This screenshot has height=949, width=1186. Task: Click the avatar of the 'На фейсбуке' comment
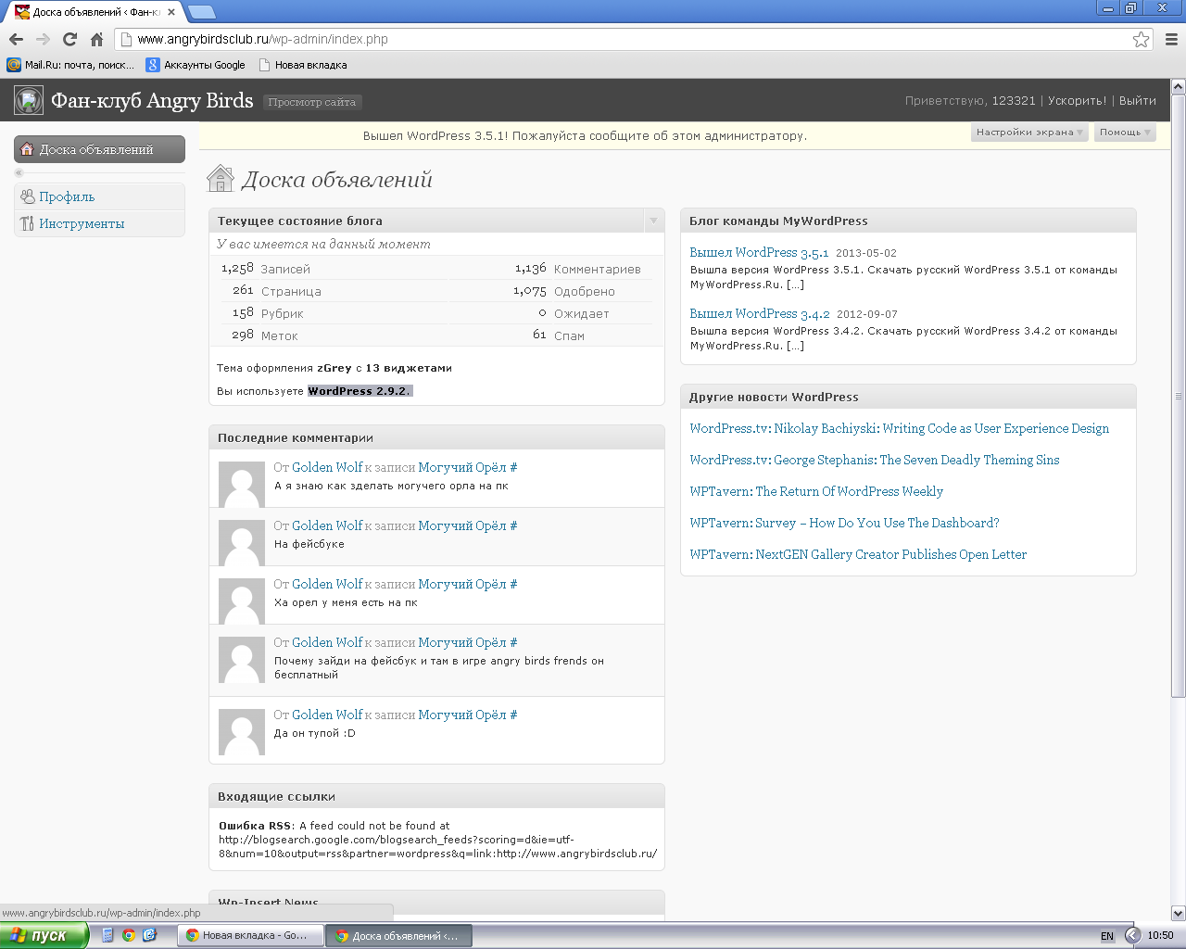[242, 542]
